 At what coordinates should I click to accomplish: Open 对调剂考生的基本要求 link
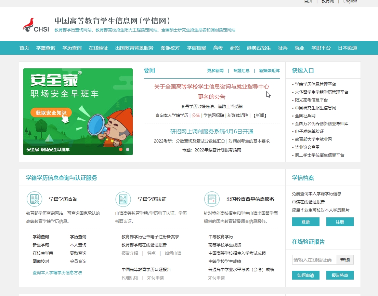249,141
